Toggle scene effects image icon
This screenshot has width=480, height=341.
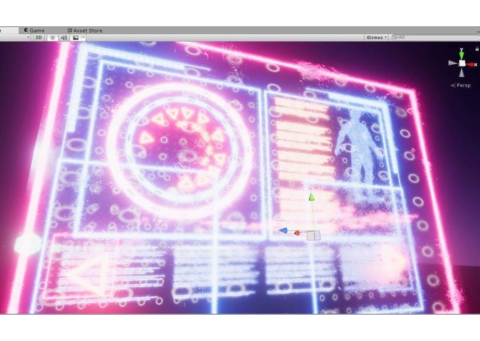click(x=75, y=37)
